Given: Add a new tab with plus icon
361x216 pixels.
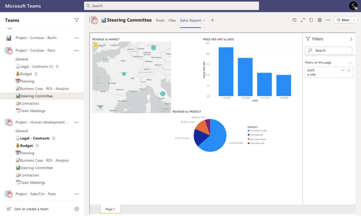Looking at the screenshot, I should click(212, 20).
